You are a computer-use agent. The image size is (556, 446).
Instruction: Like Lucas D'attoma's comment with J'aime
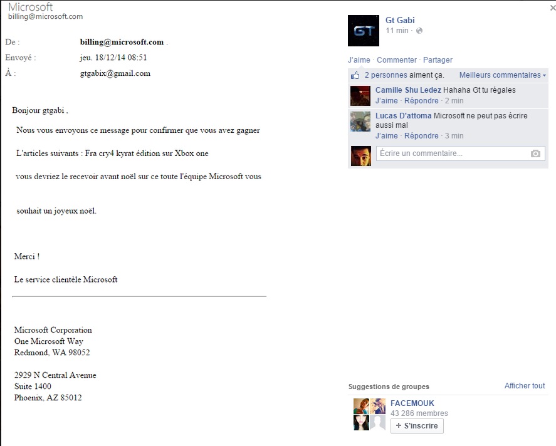click(x=387, y=136)
